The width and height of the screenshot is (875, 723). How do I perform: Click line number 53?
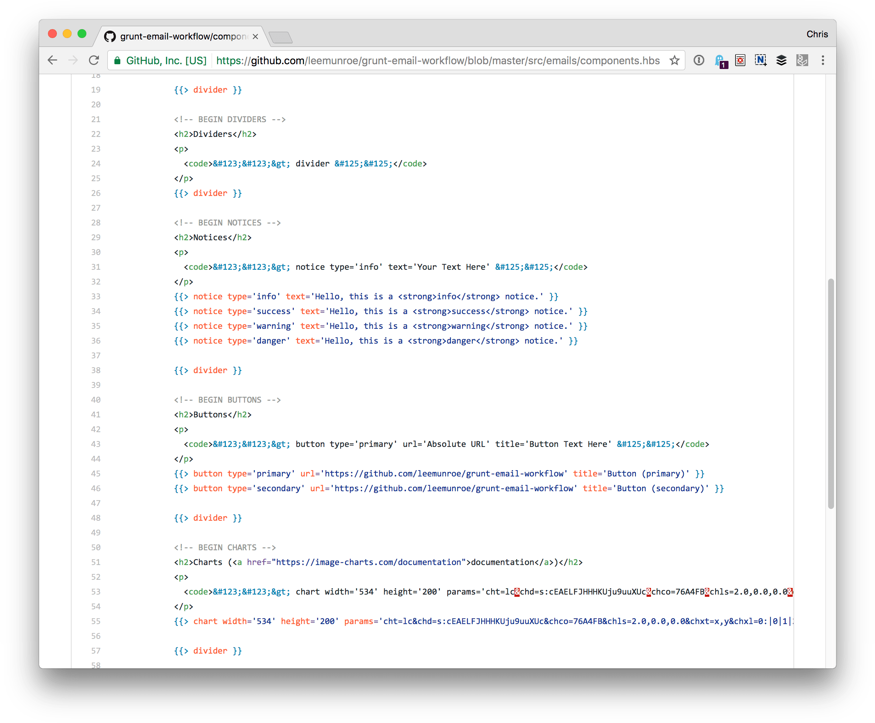tap(96, 591)
